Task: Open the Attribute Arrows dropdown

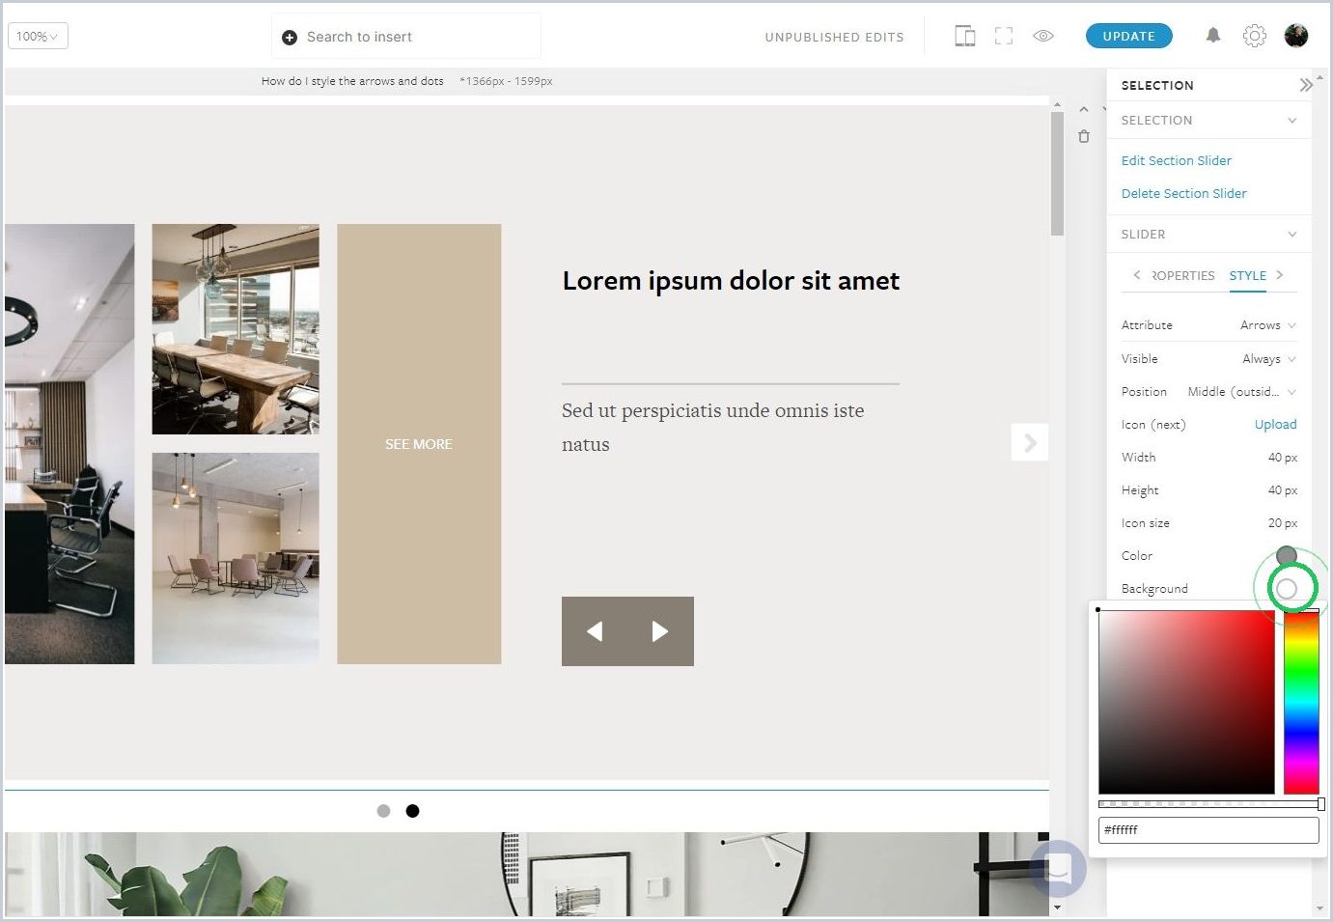Action: [1267, 325]
